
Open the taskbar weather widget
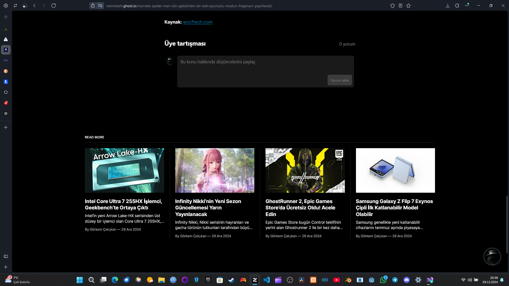click(x=17, y=280)
